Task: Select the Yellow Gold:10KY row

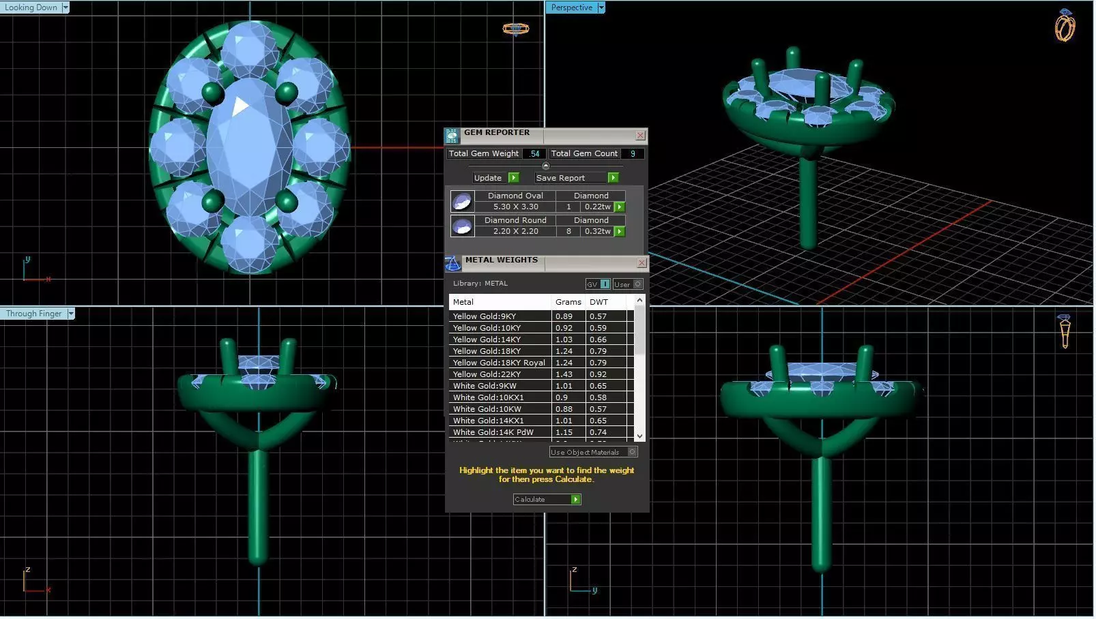Action: pyautogui.click(x=542, y=328)
